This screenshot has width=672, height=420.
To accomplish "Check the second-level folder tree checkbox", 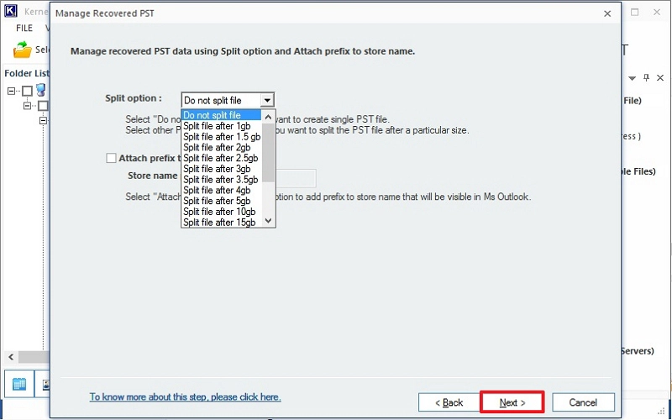I will (x=43, y=106).
